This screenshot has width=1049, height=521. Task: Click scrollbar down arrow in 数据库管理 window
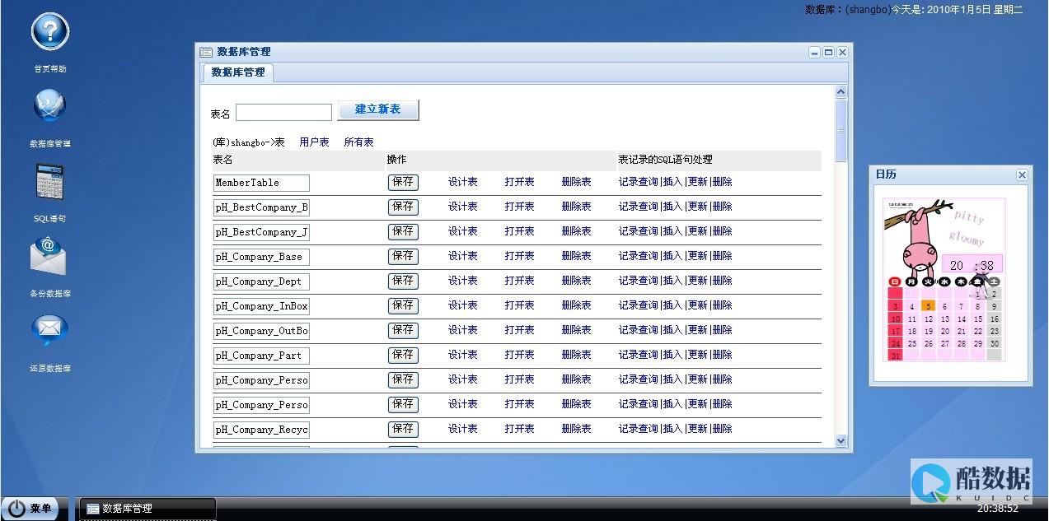841,441
